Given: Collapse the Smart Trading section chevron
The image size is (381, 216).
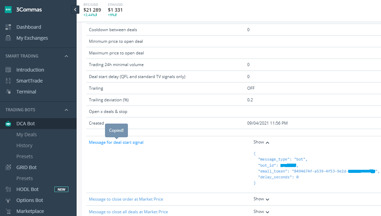Looking at the screenshot, I should tap(66, 56).
